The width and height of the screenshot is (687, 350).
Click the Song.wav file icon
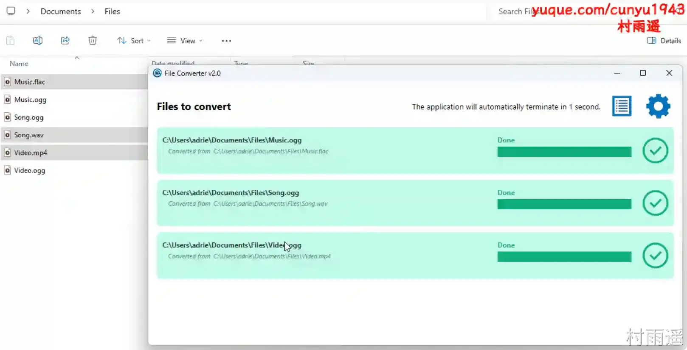coord(7,135)
